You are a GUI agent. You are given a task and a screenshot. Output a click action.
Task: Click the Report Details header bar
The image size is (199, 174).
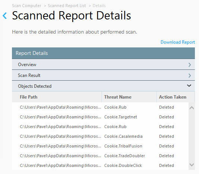click(103, 53)
